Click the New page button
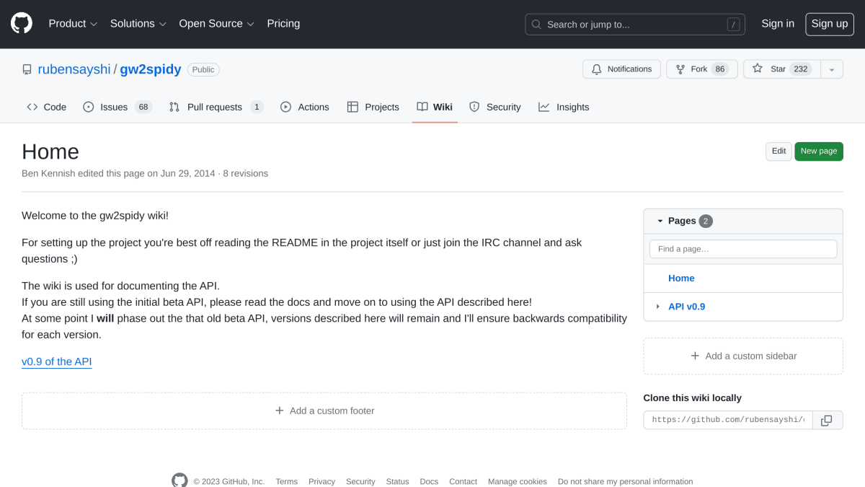This screenshot has height=487, width=865. (819, 152)
